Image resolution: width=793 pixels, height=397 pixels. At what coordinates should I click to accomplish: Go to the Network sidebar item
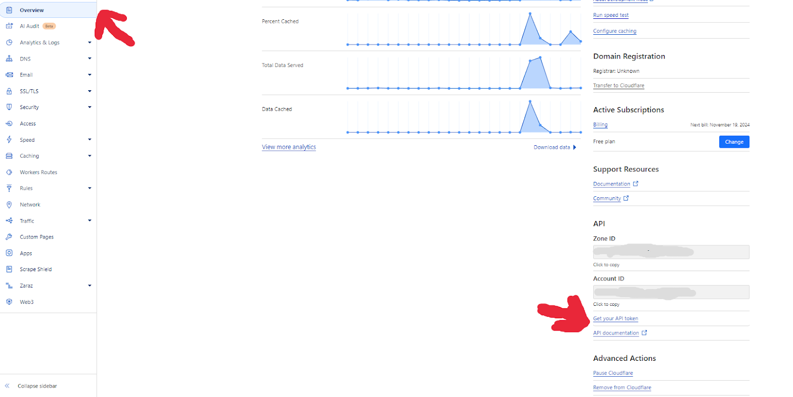tap(48, 205)
